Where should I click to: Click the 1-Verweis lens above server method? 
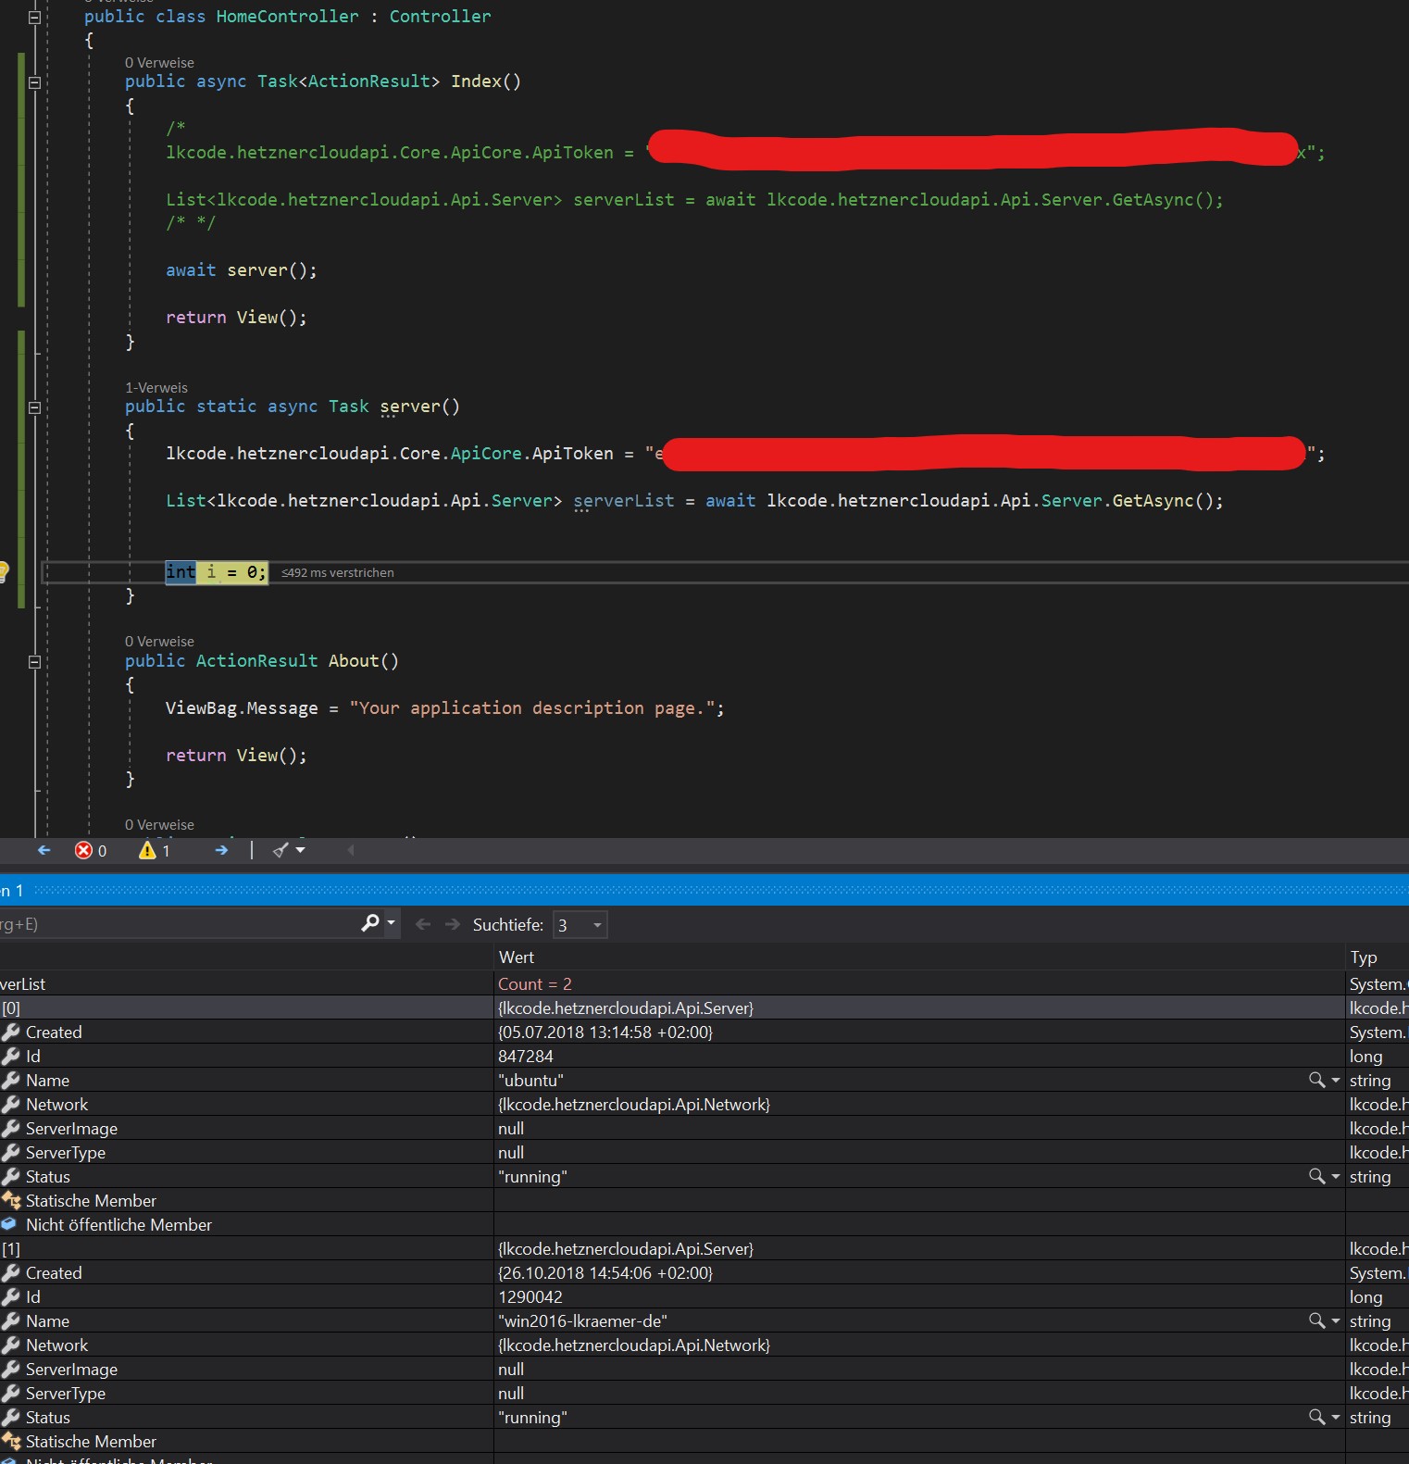tap(156, 388)
